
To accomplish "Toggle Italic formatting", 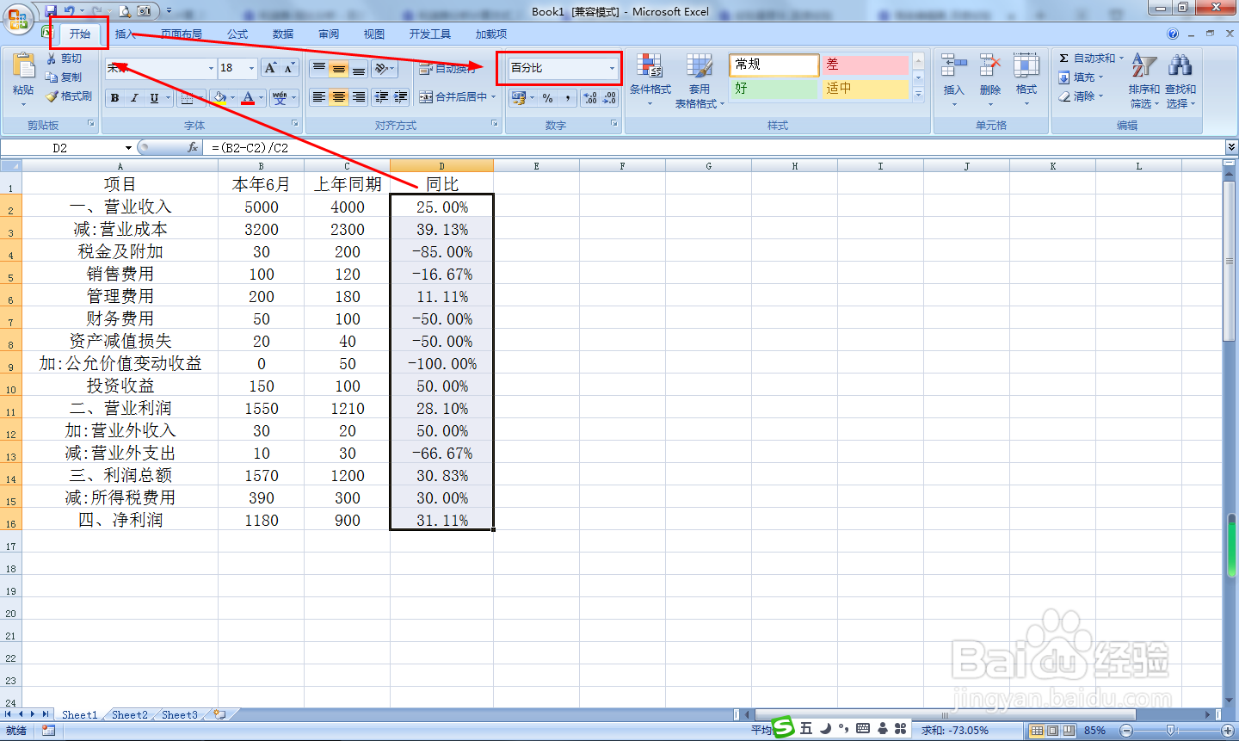I will coord(134,98).
